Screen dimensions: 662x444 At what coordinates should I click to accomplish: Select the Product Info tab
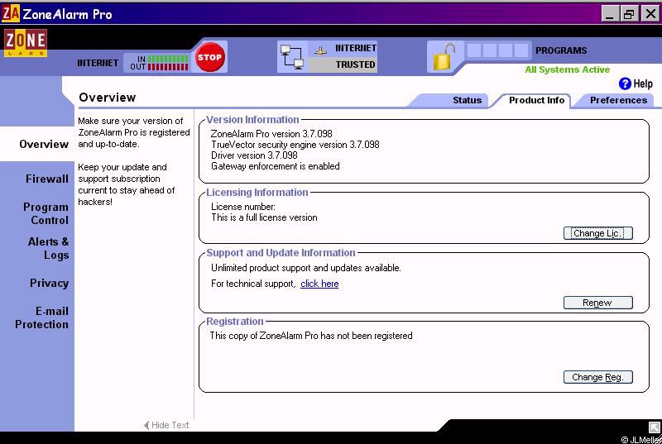coord(536,100)
